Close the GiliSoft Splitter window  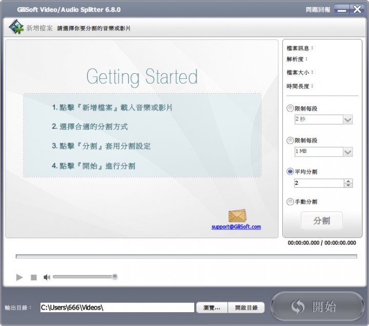[x=357, y=10]
